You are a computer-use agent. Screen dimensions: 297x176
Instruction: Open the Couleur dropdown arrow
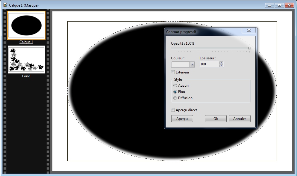192,64
